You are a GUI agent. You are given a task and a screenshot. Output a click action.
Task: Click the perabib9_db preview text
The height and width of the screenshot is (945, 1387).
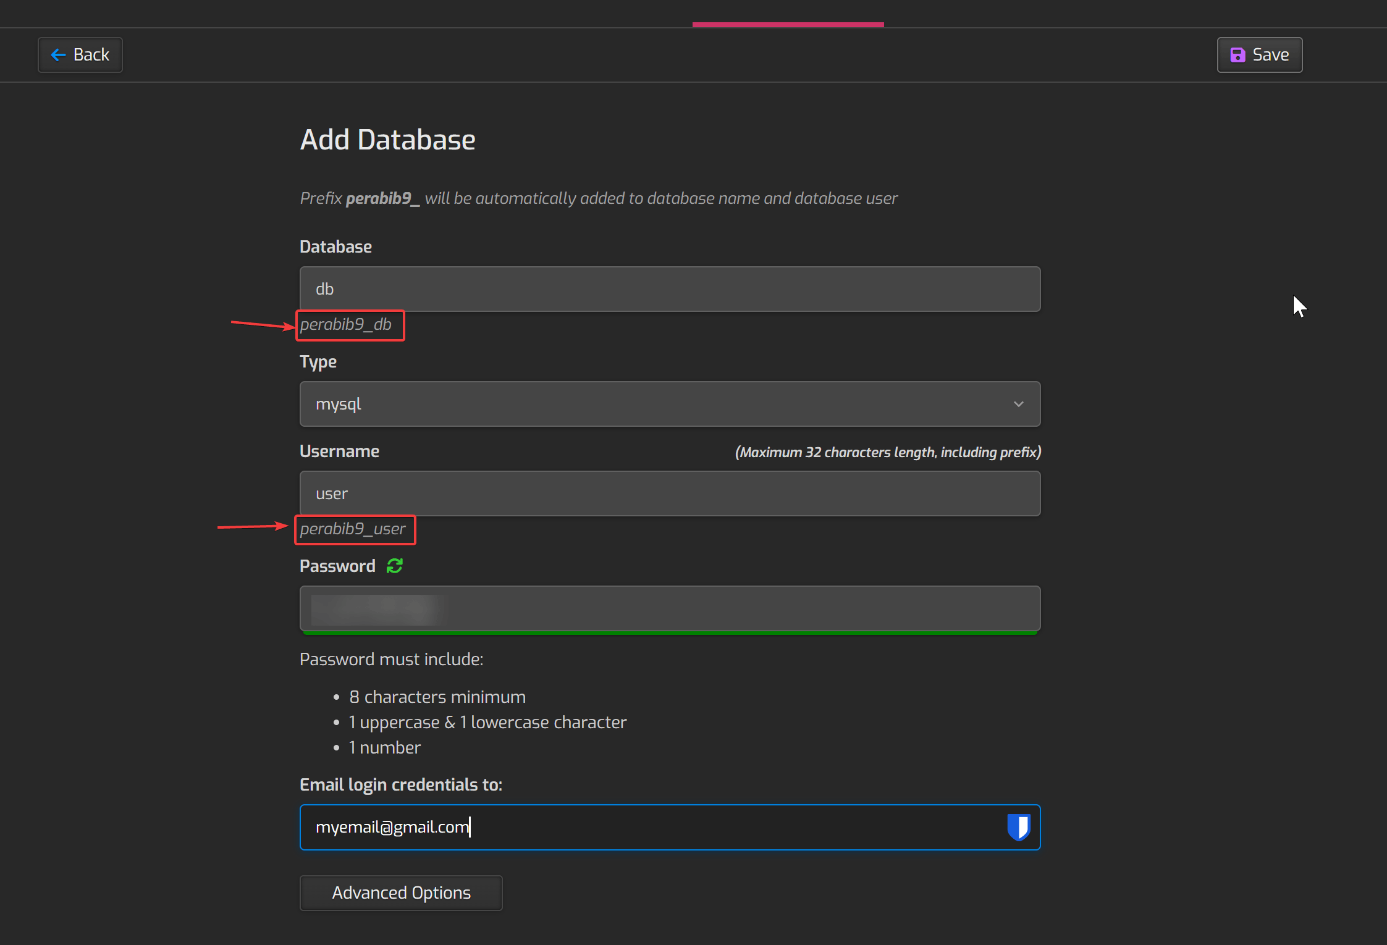pyautogui.click(x=346, y=324)
